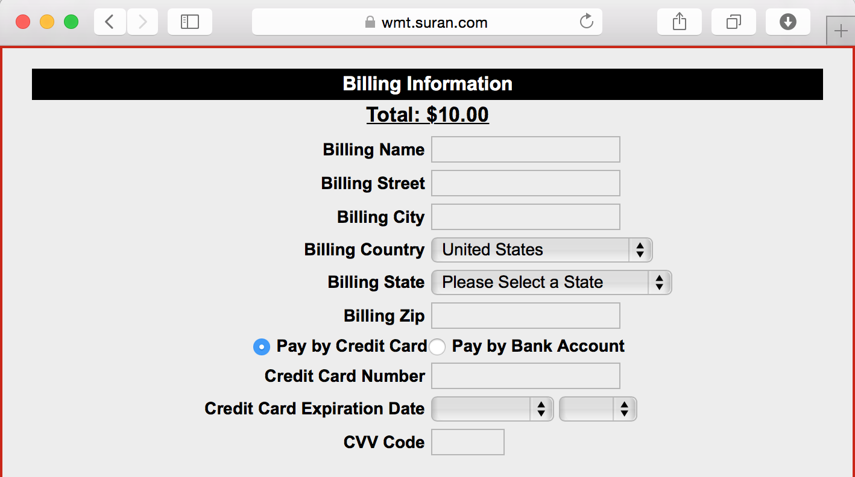This screenshot has width=855, height=477.
Task: Focus the Billing Name field
Action: 525,149
